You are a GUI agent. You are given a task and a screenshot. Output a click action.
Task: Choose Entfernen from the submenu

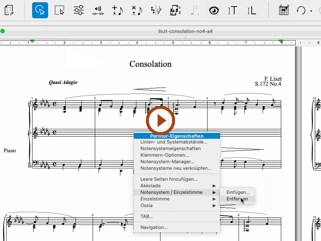coord(237,199)
